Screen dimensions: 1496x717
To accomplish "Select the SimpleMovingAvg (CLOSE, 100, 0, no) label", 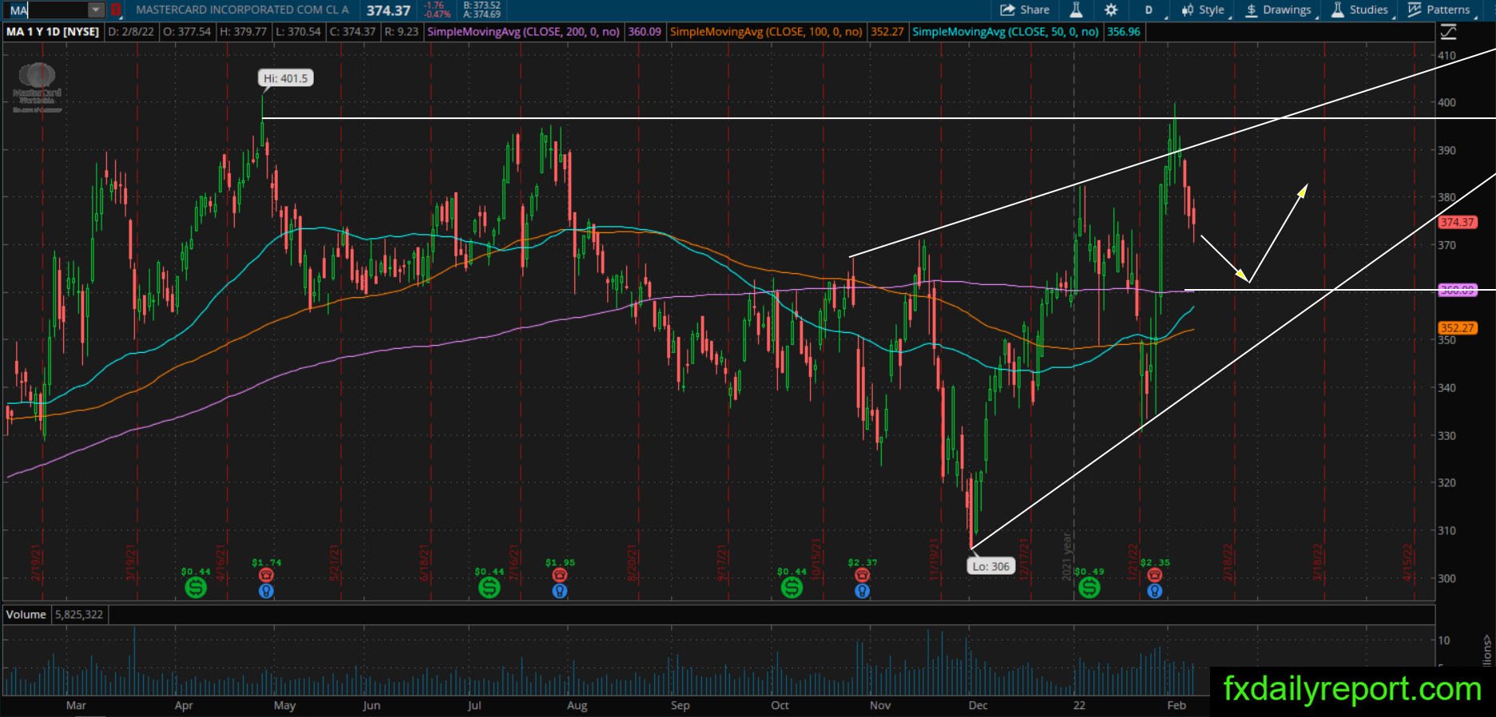I will pos(767,32).
